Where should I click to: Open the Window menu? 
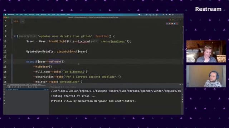(x=63, y=15)
